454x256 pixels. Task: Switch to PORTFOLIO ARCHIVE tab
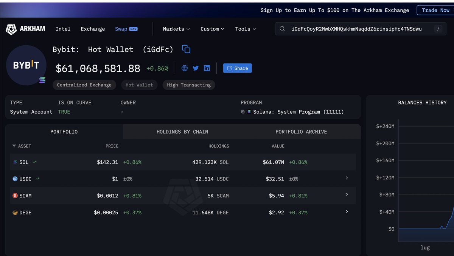pos(301,132)
